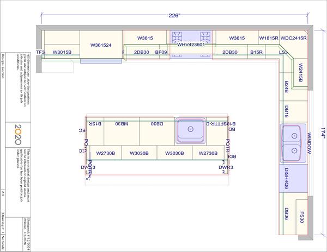The image size is (327, 252).
Task: Select the WHV423601 range hood label
Action: [191, 45]
